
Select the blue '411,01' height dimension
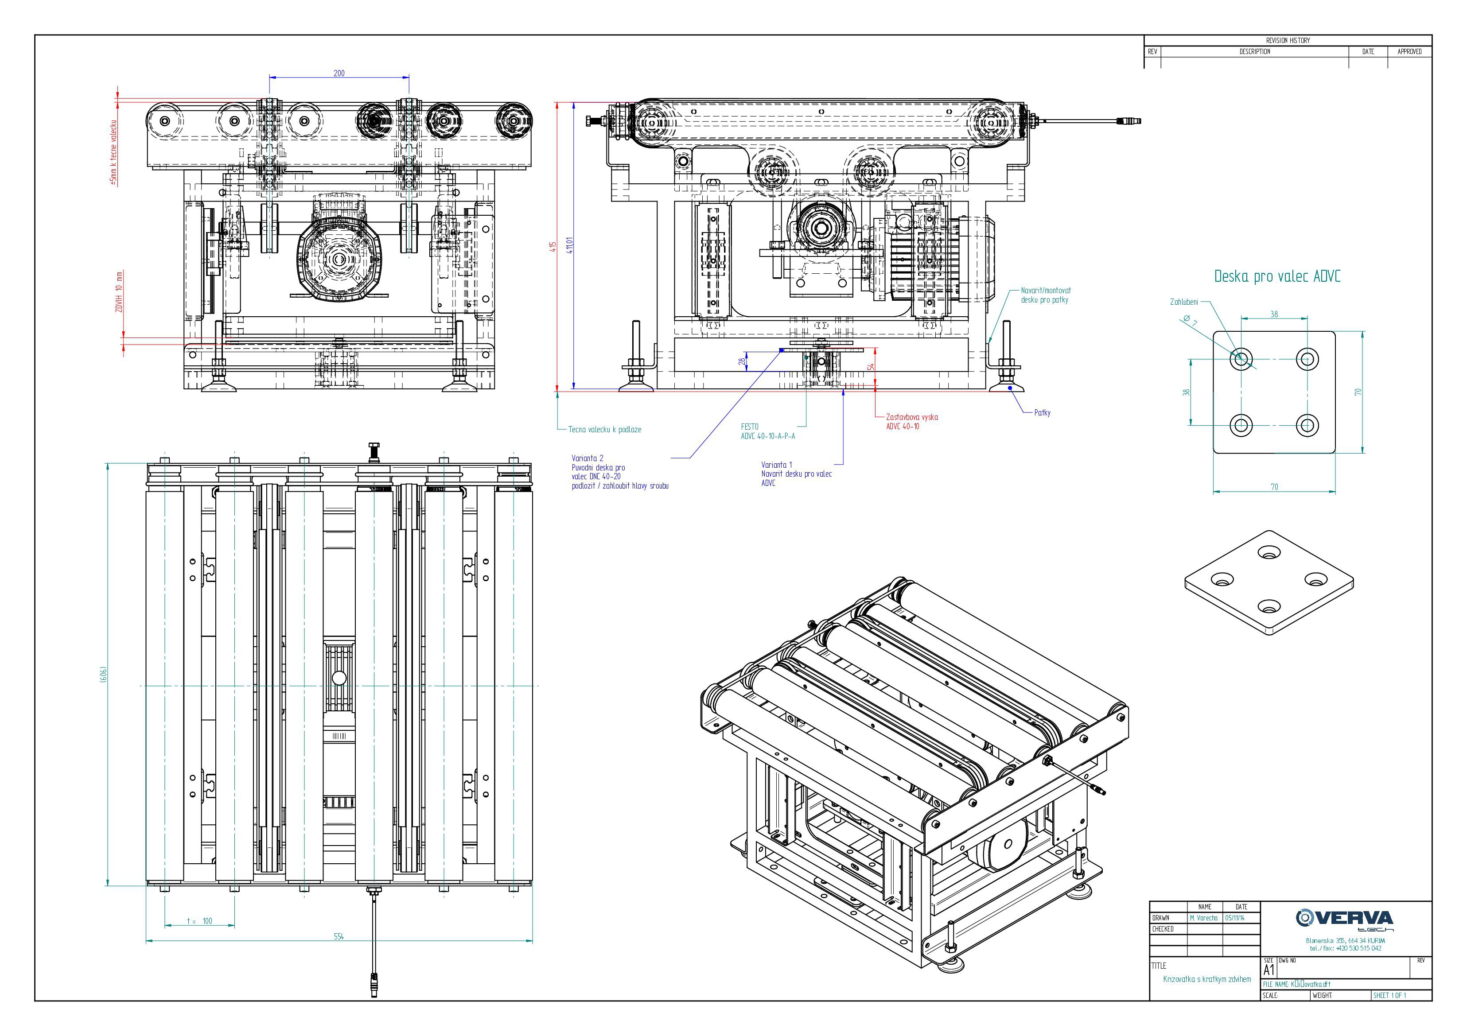[x=570, y=245]
